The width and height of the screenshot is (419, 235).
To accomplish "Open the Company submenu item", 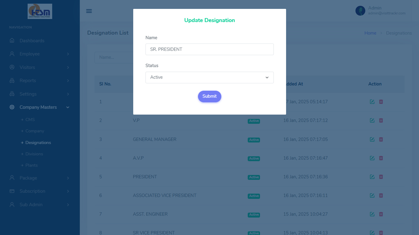I will [x=35, y=131].
